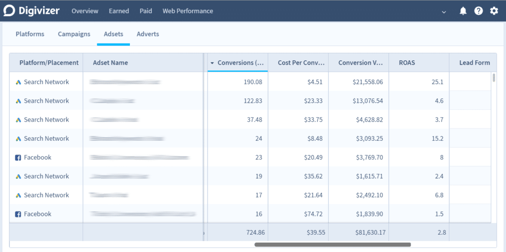Click the horizontal scrollbar thumb below table
506x252 pixels.
tap(333, 244)
